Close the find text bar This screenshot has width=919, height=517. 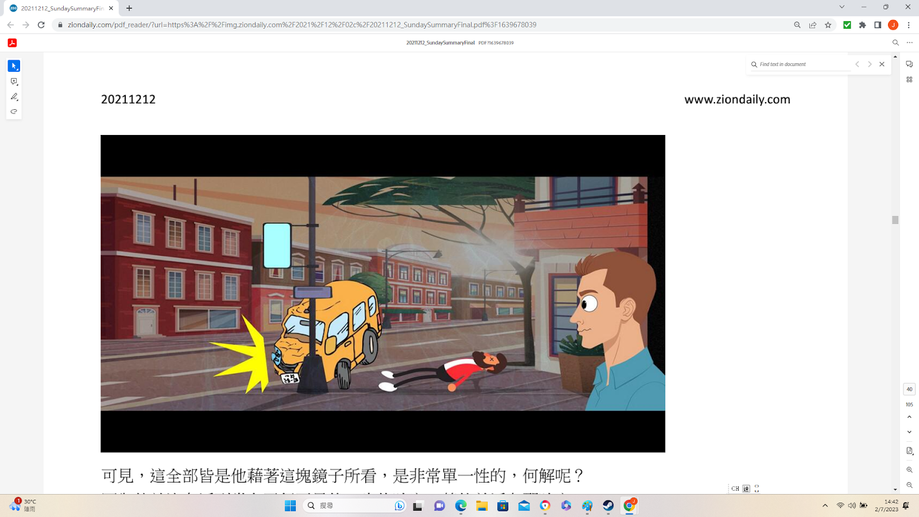[x=882, y=64]
